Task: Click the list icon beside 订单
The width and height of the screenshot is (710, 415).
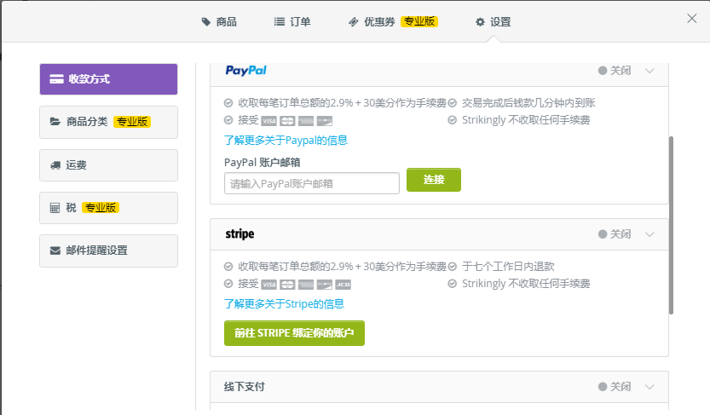Action: tap(280, 21)
